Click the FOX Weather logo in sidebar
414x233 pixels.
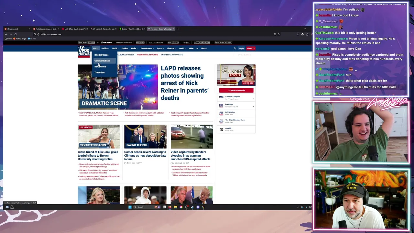pos(221,113)
